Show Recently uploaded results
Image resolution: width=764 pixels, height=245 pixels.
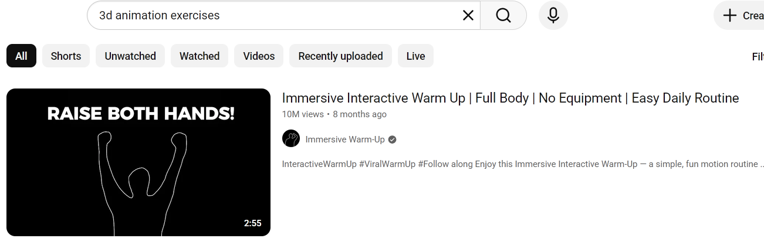(x=340, y=56)
